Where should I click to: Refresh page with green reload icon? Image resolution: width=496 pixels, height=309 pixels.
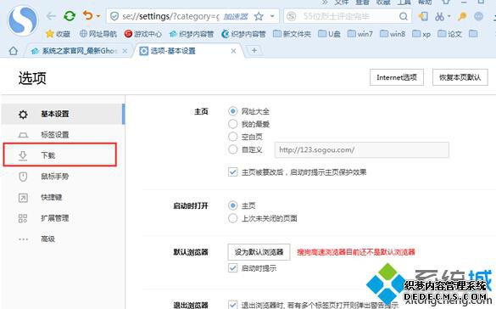[70, 16]
